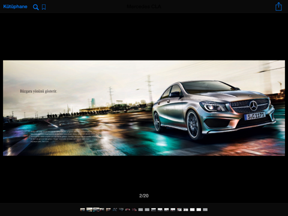
Task: Tap the 2/20 page indicator
Action: point(144,196)
